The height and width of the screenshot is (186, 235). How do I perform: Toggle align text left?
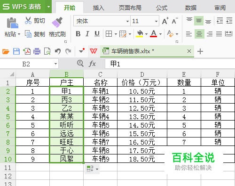pyautogui.click(x=189, y=34)
